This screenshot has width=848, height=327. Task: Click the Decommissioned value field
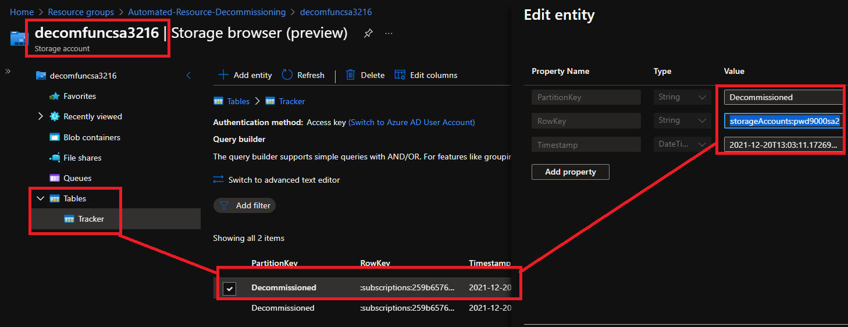783,97
